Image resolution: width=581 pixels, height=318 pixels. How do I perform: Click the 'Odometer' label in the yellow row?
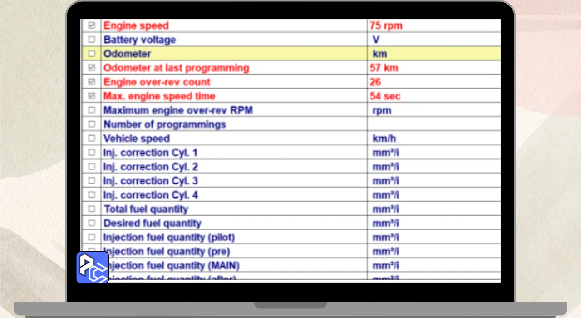[x=127, y=54]
